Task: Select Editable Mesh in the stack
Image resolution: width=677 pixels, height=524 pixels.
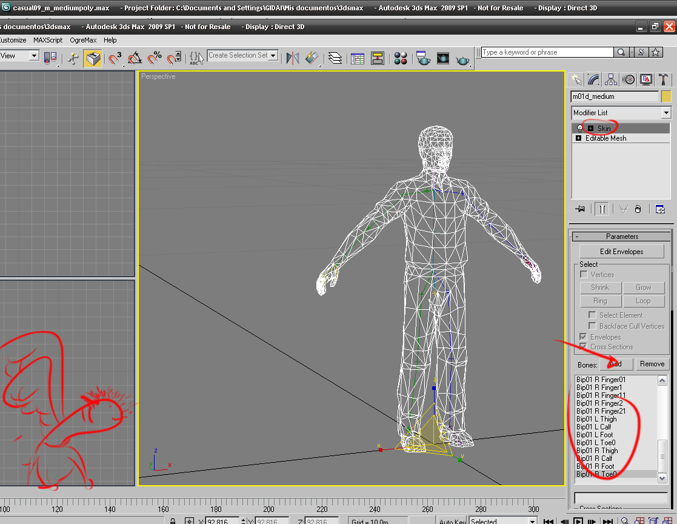Action: pyautogui.click(x=605, y=138)
